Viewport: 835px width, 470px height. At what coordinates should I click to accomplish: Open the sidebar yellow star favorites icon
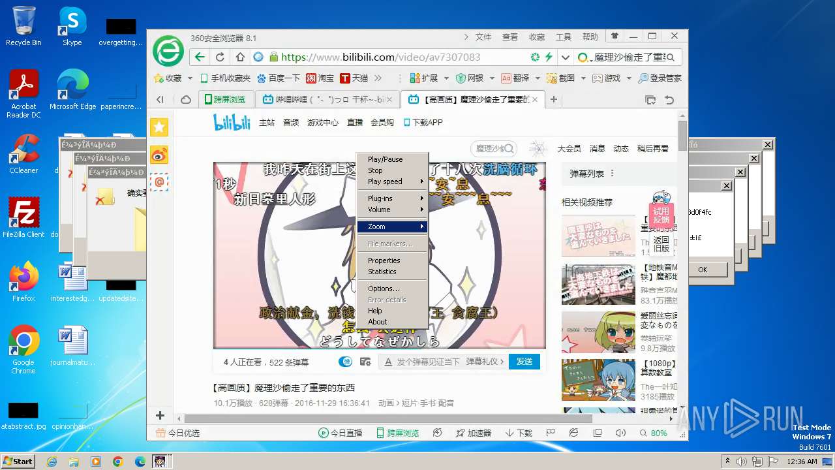point(159,127)
